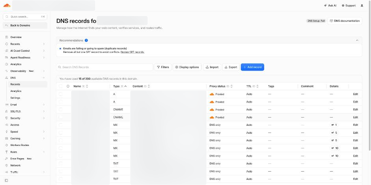
Task: Expand the Agent Readiness chevron
Action: (x=44, y=58)
